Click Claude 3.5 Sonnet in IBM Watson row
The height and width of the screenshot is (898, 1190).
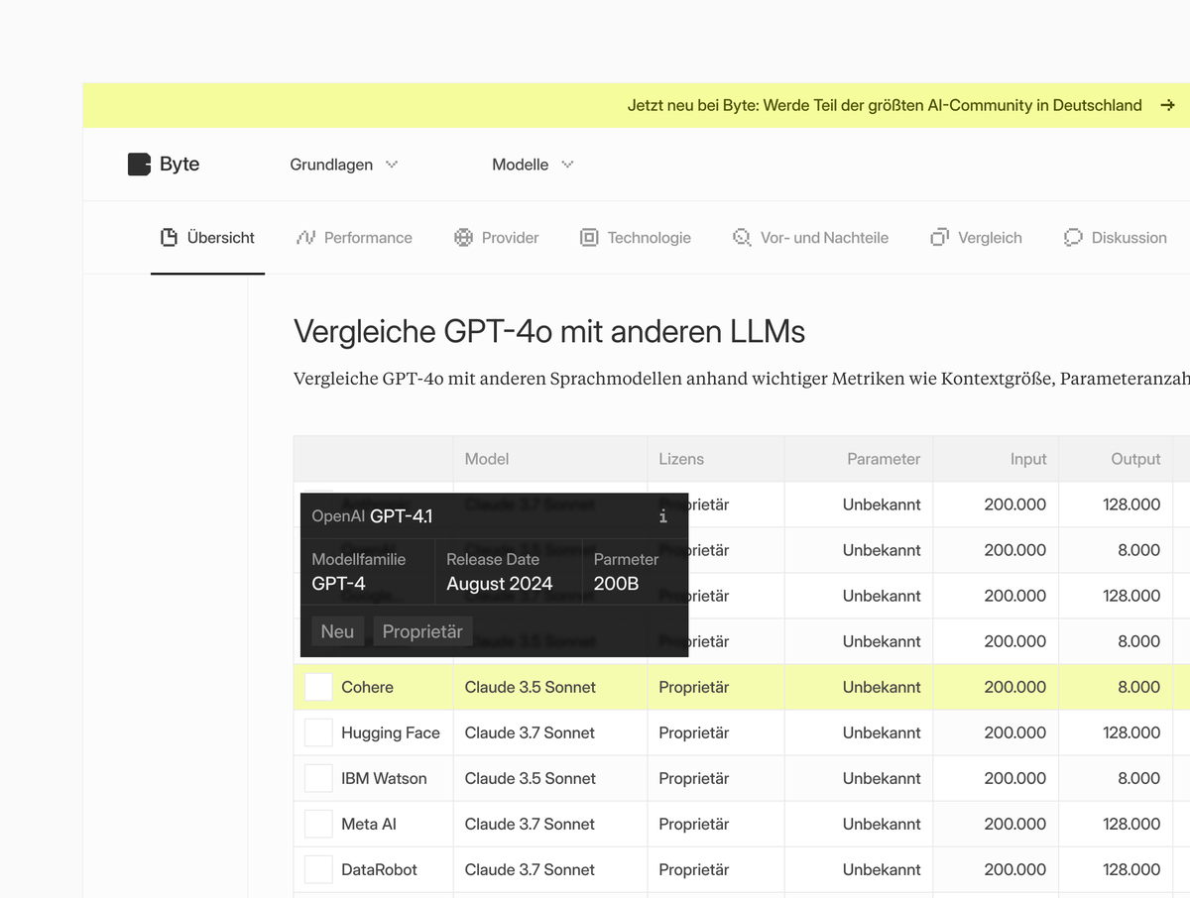[x=531, y=778]
